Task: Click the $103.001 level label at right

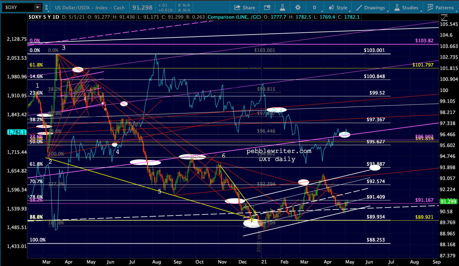Action: (374, 50)
